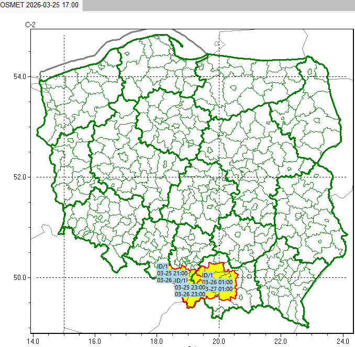Viewport: 355px width, 347px height.
Task: Select the C-2 label above the map
Action: point(30,25)
